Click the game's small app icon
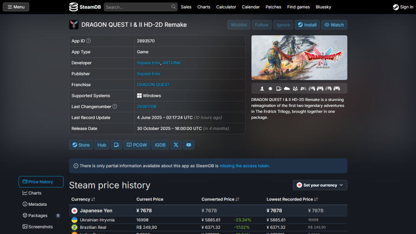Image resolution: width=416 pixels, height=234 pixels. point(74,25)
